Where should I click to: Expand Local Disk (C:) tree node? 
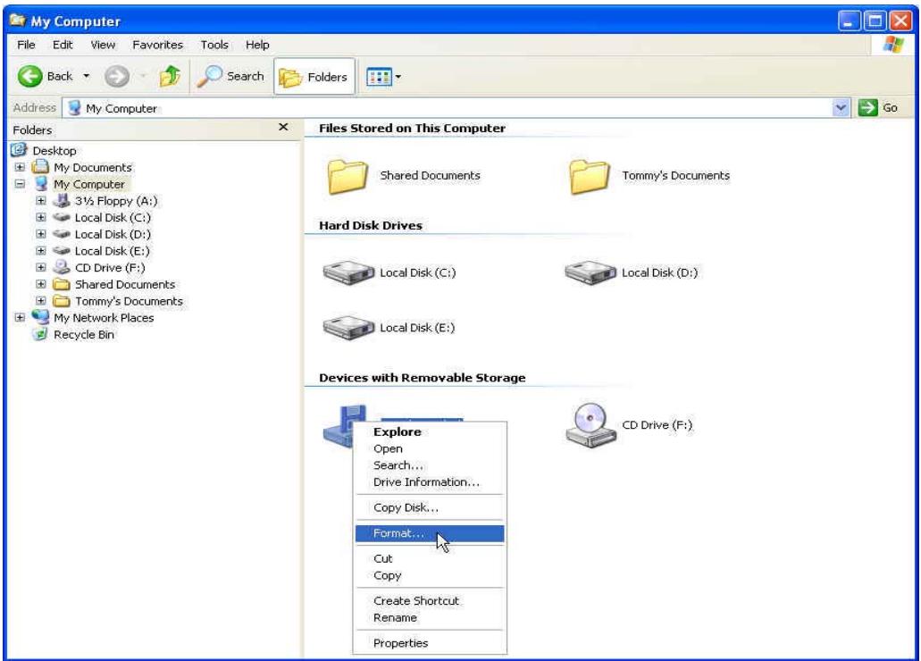40,217
